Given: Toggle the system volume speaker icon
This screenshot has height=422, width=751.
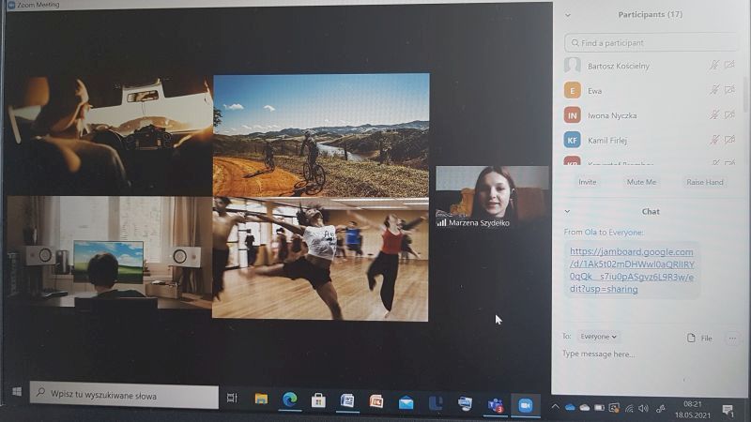Looking at the screenshot, I should [643, 409].
